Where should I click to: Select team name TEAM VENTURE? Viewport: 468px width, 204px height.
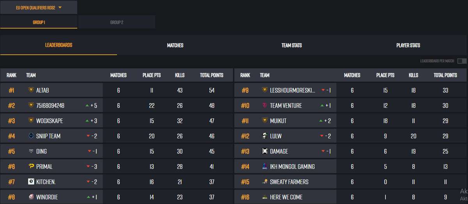[x=286, y=105]
